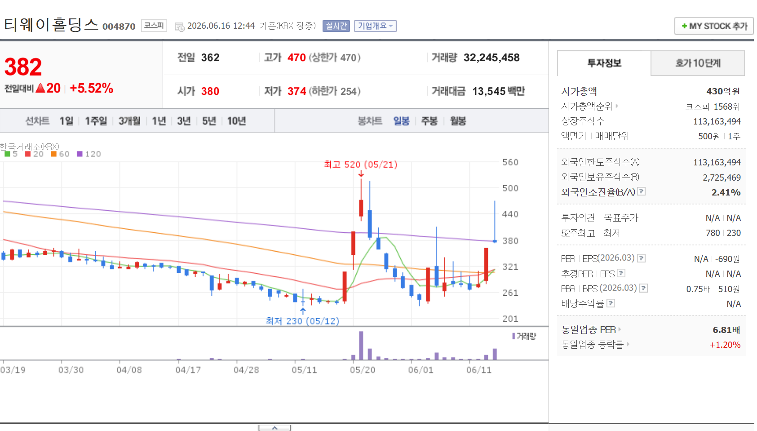Click the red 20-day moving average legend

[x=34, y=154]
